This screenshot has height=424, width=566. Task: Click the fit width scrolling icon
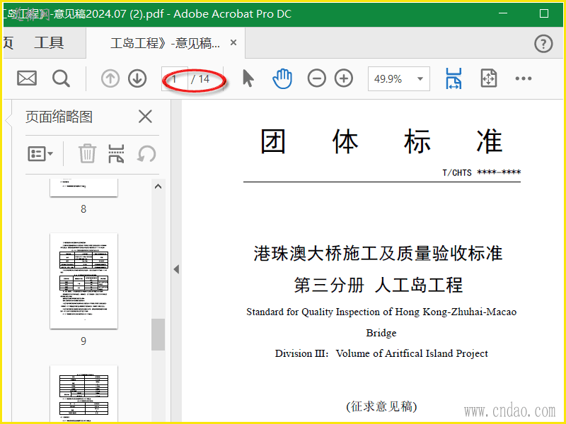[x=454, y=78]
